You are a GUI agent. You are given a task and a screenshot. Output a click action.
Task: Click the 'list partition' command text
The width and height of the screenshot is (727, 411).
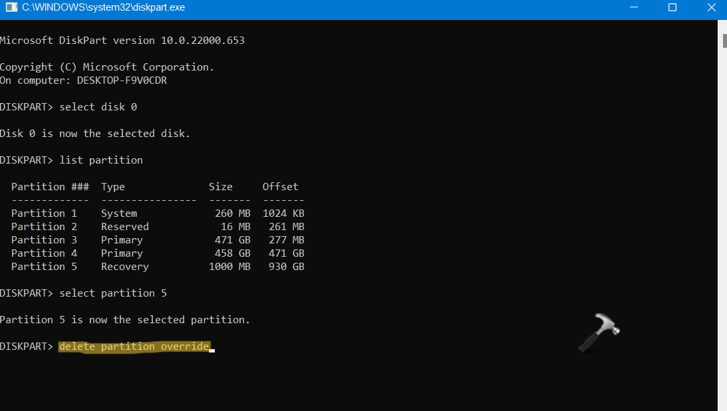[101, 160]
